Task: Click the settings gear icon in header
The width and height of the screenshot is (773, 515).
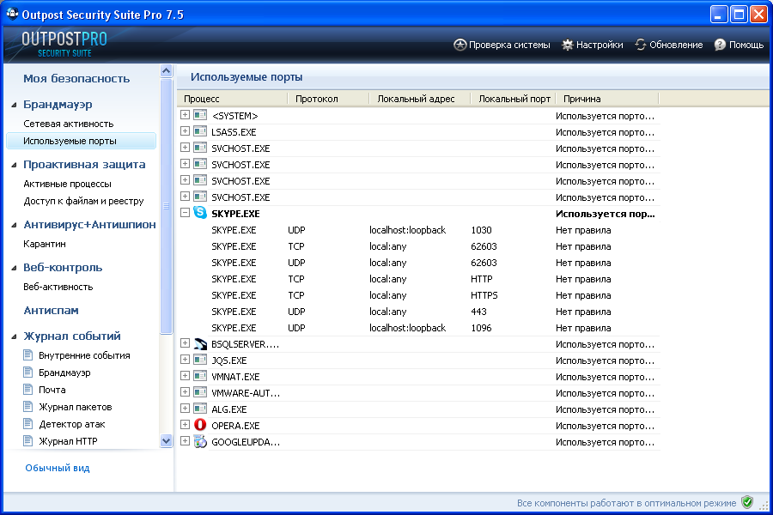Action: (x=568, y=45)
